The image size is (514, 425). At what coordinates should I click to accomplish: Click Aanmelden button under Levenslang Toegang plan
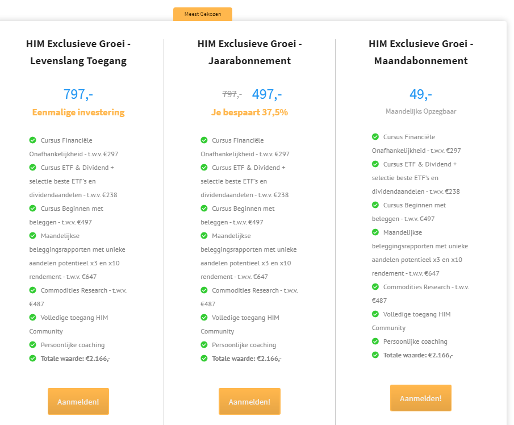coord(78,402)
